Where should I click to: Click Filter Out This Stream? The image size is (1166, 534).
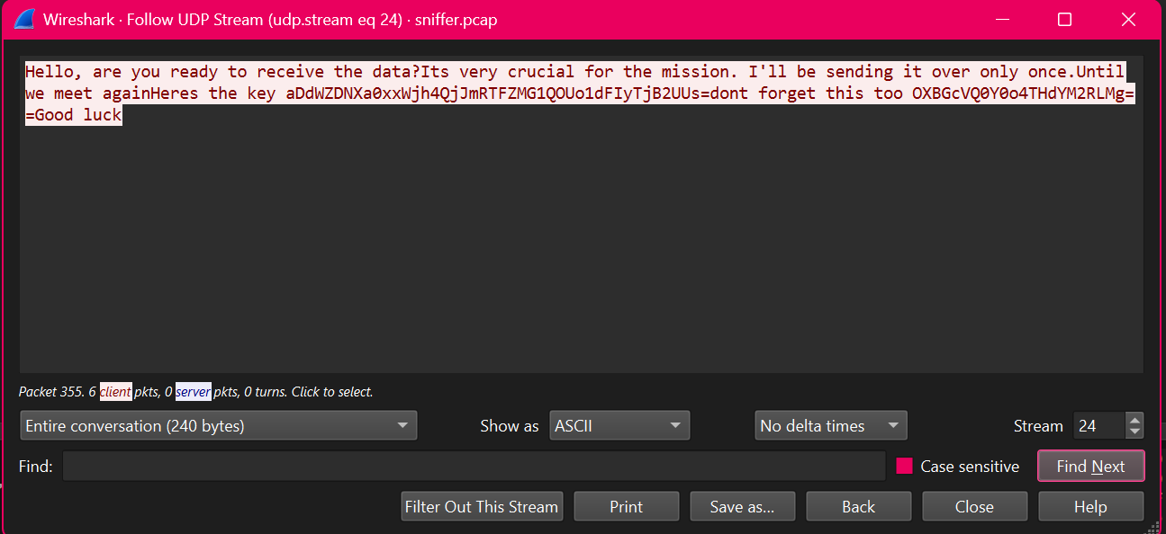(482, 507)
